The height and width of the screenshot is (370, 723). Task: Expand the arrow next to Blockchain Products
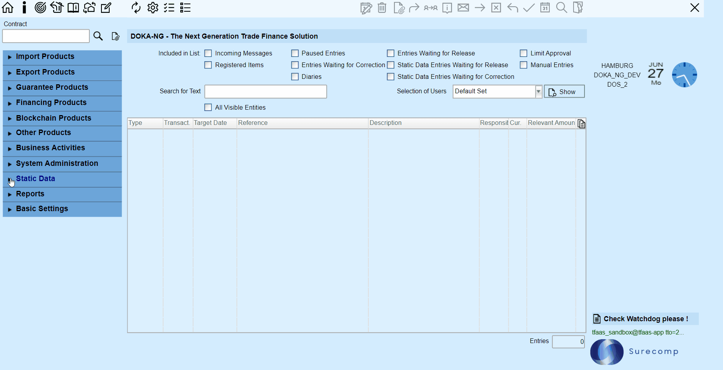pyautogui.click(x=10, y=119)
